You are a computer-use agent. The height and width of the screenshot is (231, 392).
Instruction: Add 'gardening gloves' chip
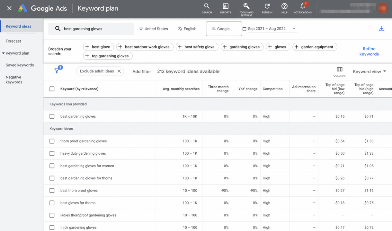coord(242,47)
